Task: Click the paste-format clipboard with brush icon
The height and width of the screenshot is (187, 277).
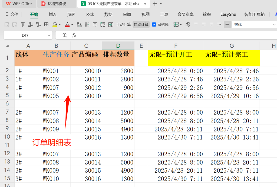Action: pyautogui.click(x=15, y=25)
